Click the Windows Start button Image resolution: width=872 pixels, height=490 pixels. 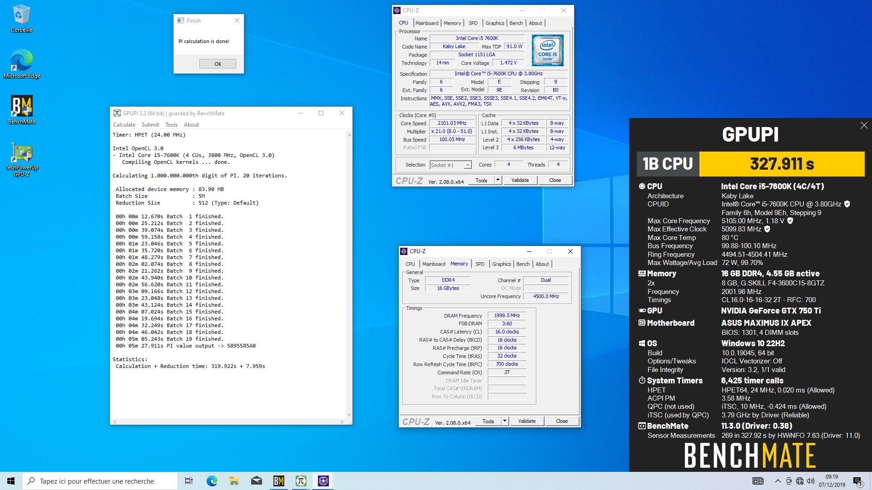pos(11,481)
